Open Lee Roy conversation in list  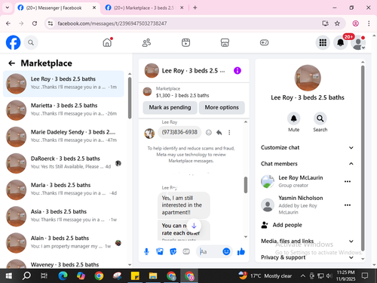tap(63, 84)
